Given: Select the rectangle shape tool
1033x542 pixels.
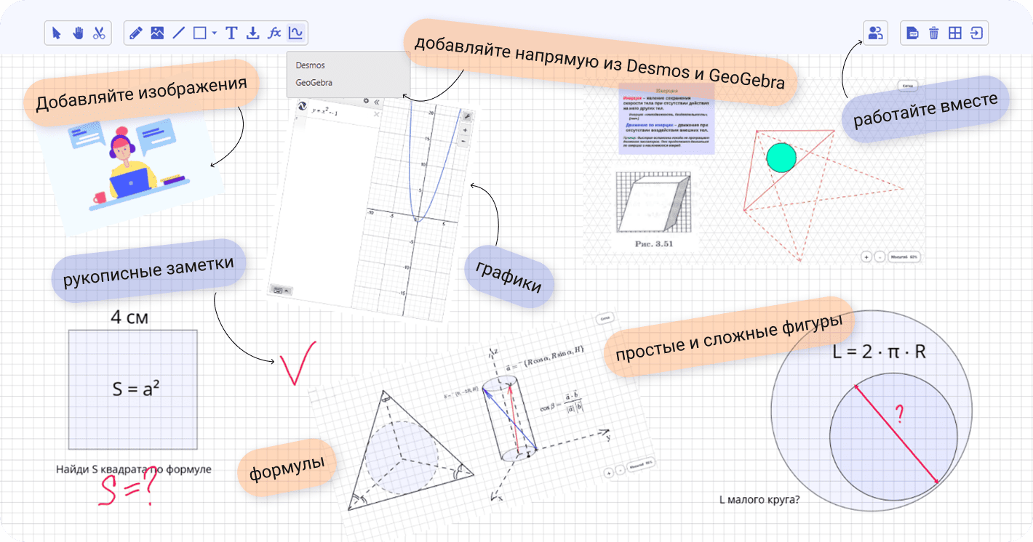Looking at the screenshot, I should 199,33.
